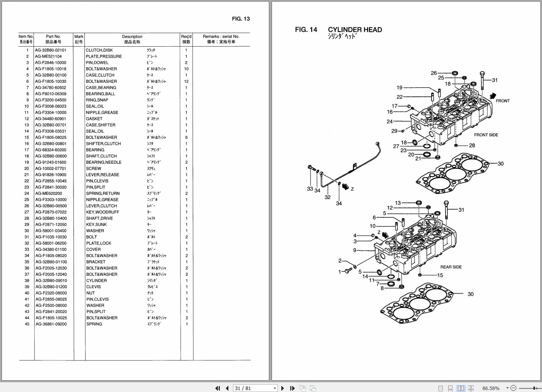Click the previous view history icon
Image resolution: width=542 pixels, height=392 pixels.
[303, 388]
